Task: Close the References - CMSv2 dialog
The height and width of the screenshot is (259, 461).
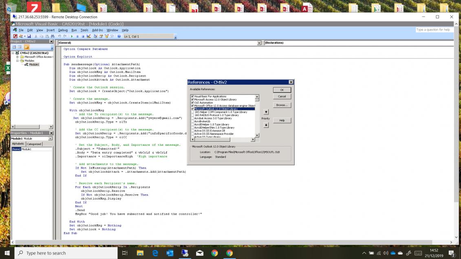Action: click(x=291, y=82)
